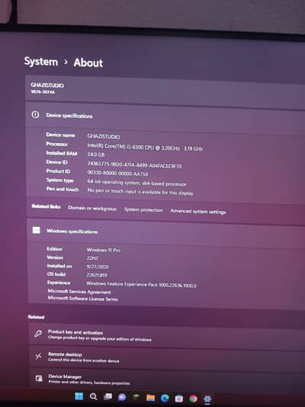Click the Windows specifications logo icon
The width and height of the screenshot is (305, 407).
coord(36,230)
